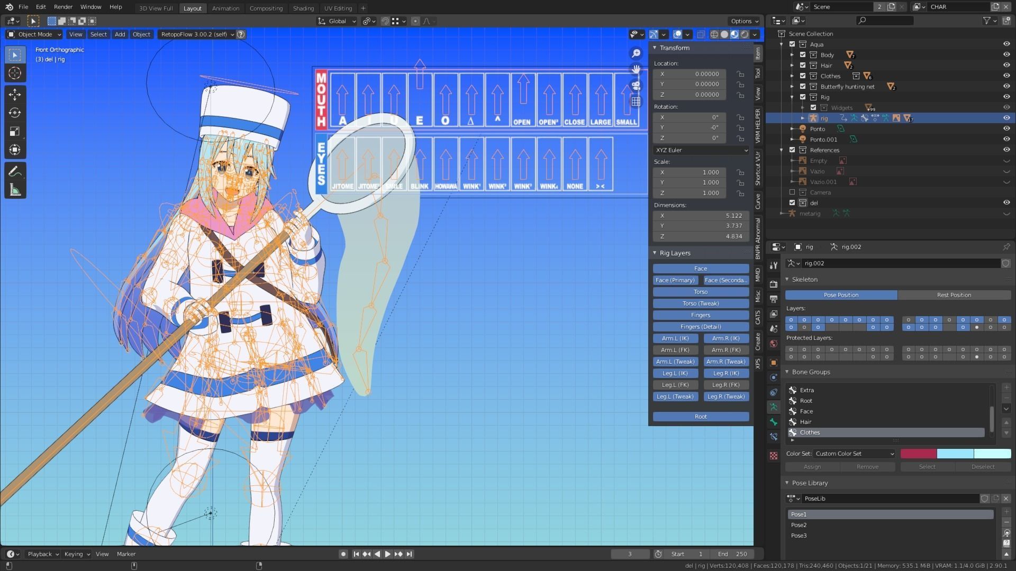Open Render properties tab
1016x571 pixels.
pyautogui.click(x=774, y=284)
